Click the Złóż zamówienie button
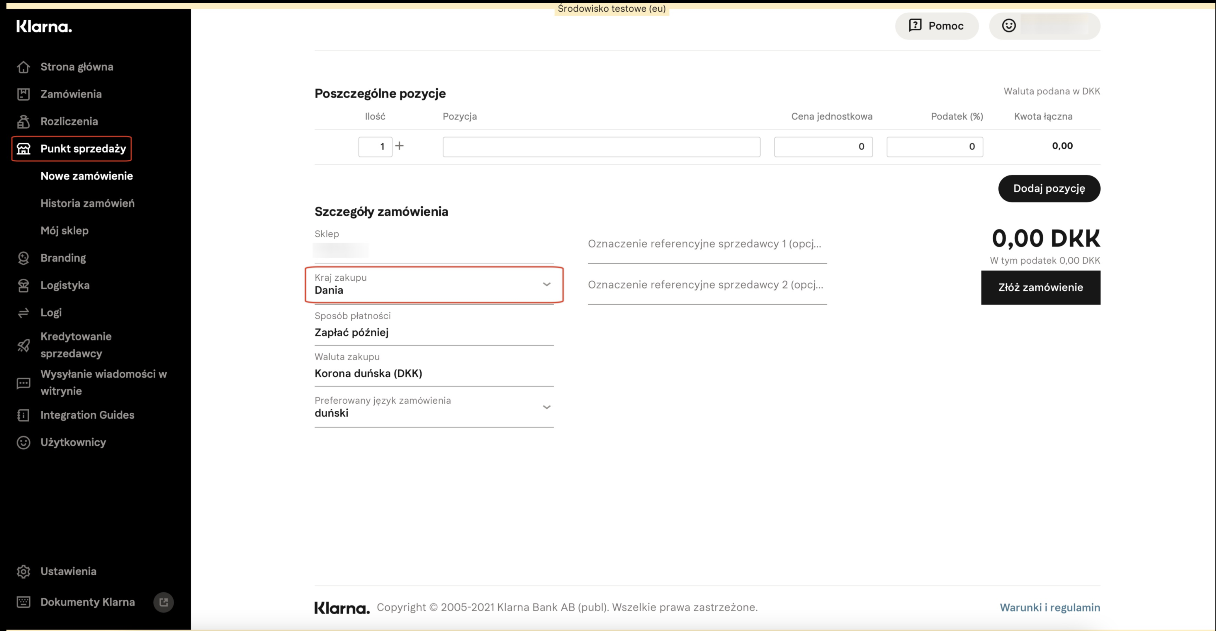Image resolution: width=1216 pixels, height=631 pixels. point(1040,288)
